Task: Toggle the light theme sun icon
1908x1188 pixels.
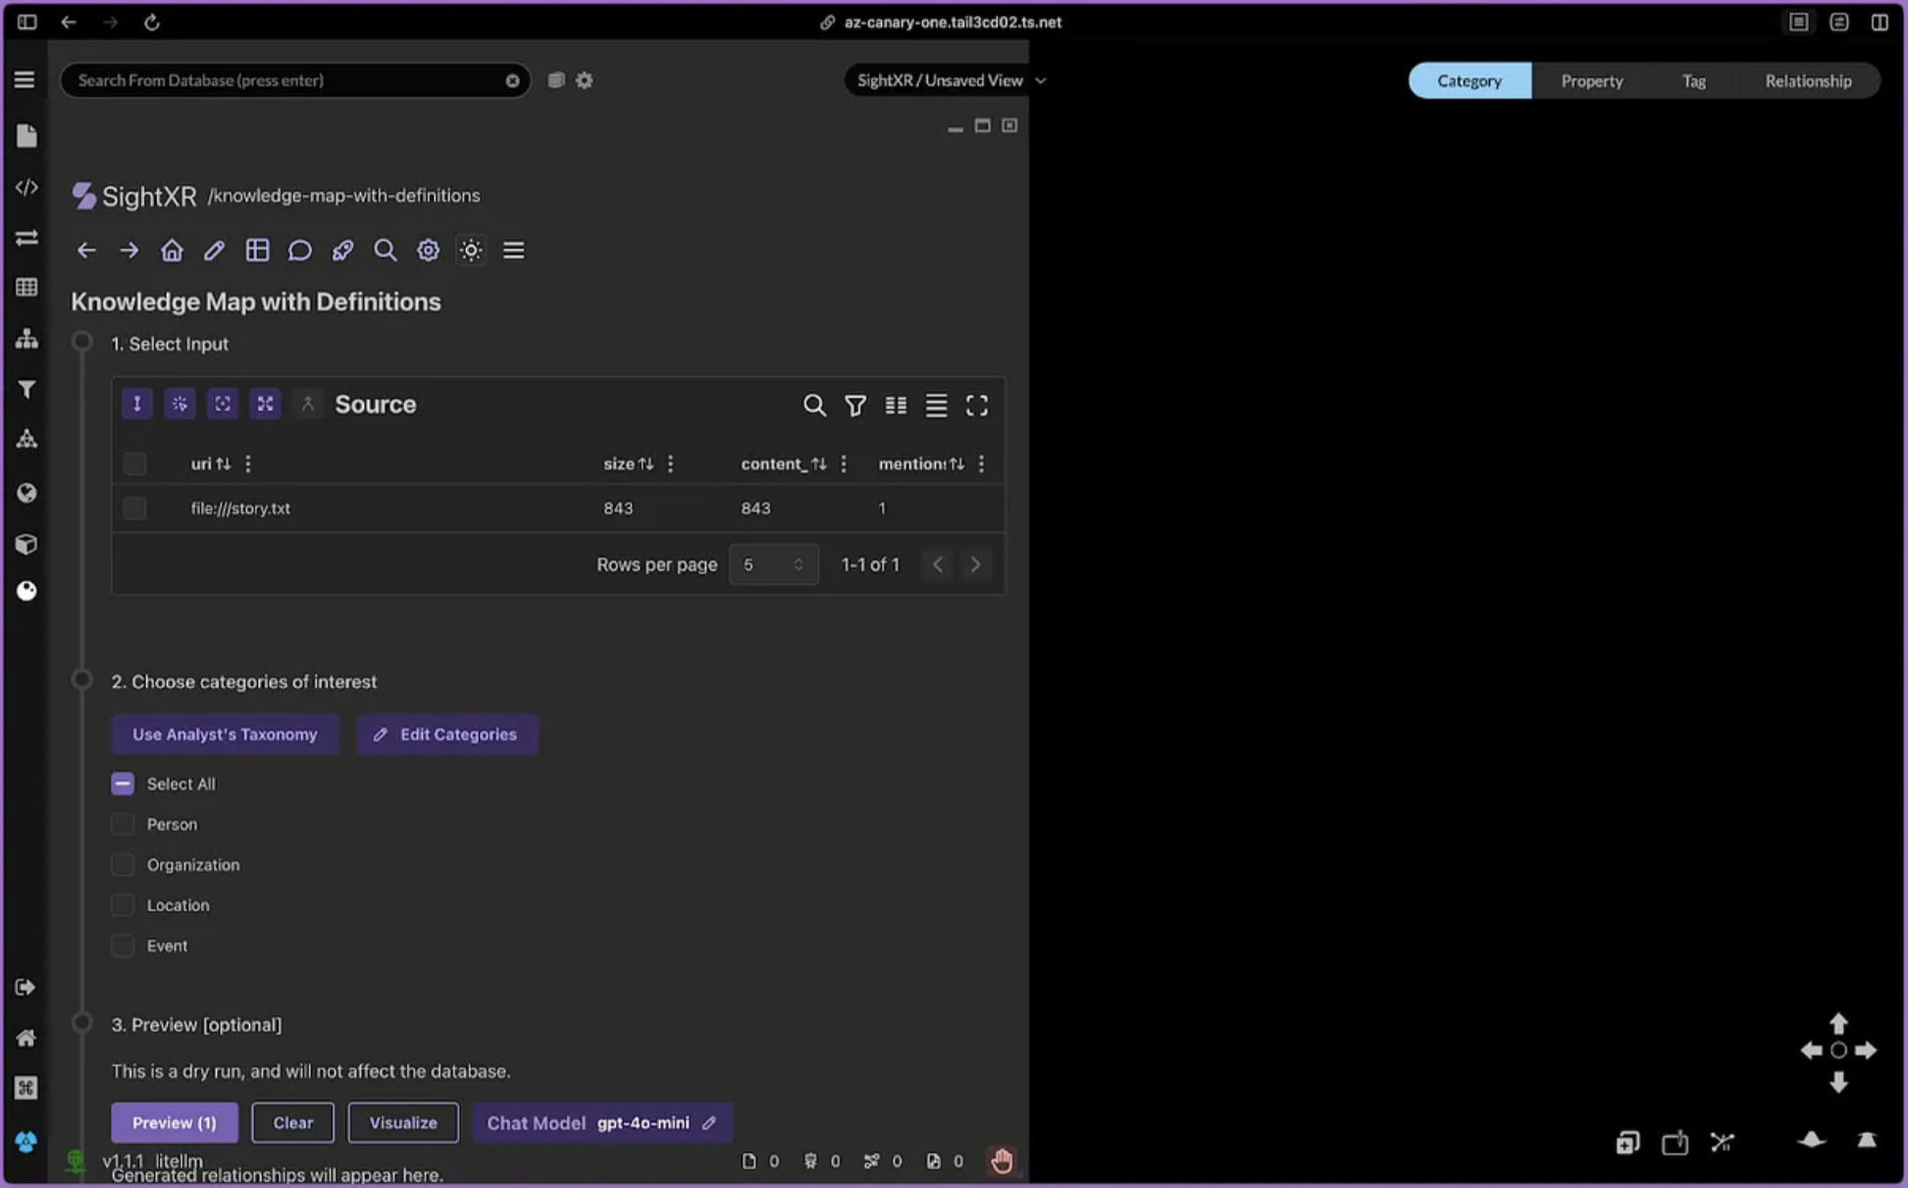Action: point(471,250)
